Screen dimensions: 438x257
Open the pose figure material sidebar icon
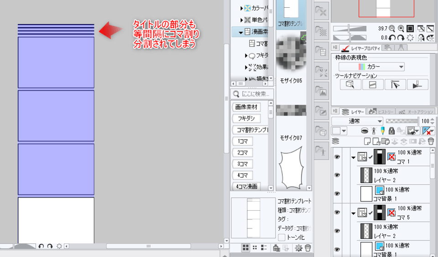[321, 151]
